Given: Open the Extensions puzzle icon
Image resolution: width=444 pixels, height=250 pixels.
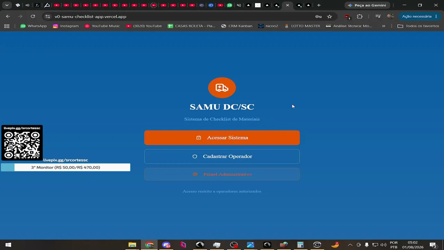Looking at the screenshot, I should [x=360, y=16].
